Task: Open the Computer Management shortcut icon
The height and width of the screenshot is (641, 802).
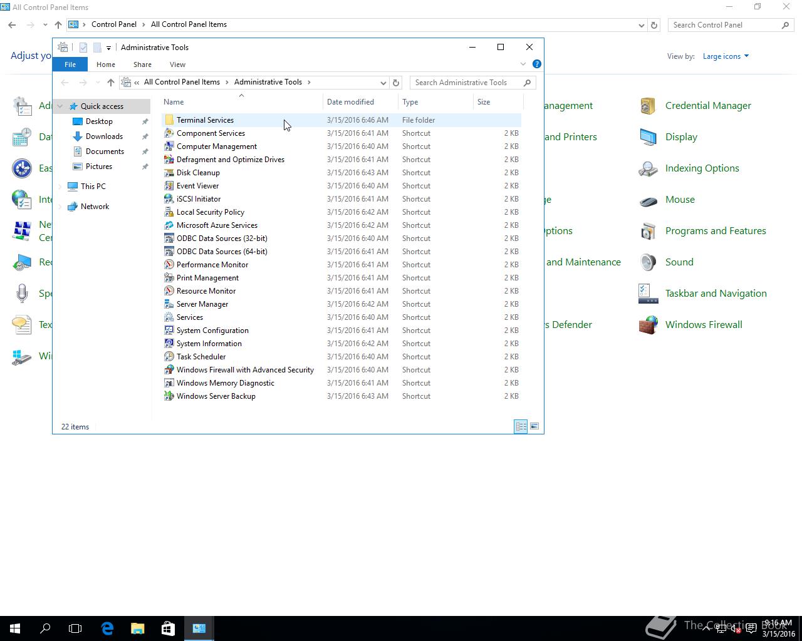Action: point(169,146)
